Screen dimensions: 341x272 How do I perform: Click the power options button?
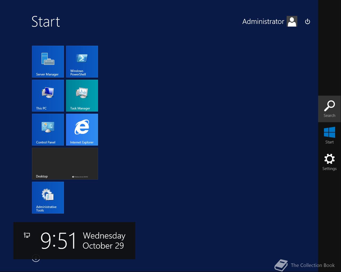pyautogui.click(x=307, y=22)
